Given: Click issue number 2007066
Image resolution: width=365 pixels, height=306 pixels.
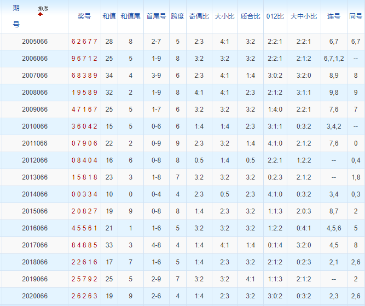Looking at the screenshot, I should pyautogui.click(x=35, y=76).
